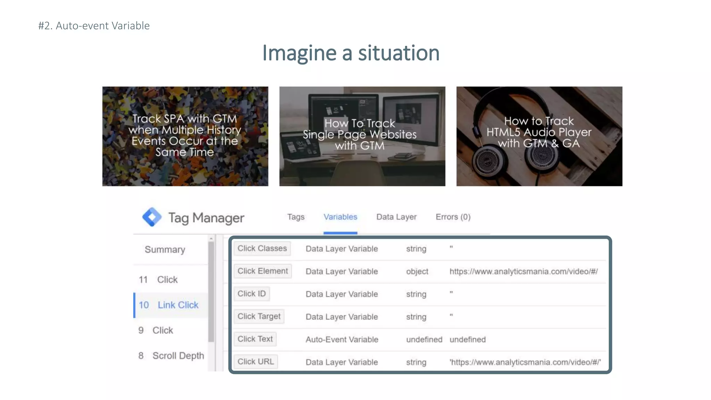Open 'How To Track Single Page Websites' thumbnail

pyautogui.click(x=362, y=136)
